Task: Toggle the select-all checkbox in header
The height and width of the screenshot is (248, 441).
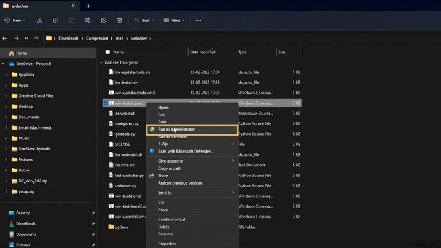Action: point(107,52)
